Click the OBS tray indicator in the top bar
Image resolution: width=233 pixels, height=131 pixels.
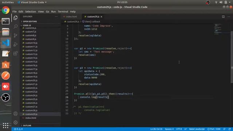point(208,2)
